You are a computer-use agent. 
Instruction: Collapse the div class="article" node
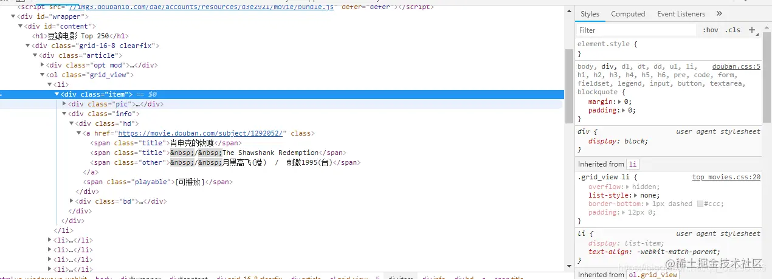pos(35,55)
